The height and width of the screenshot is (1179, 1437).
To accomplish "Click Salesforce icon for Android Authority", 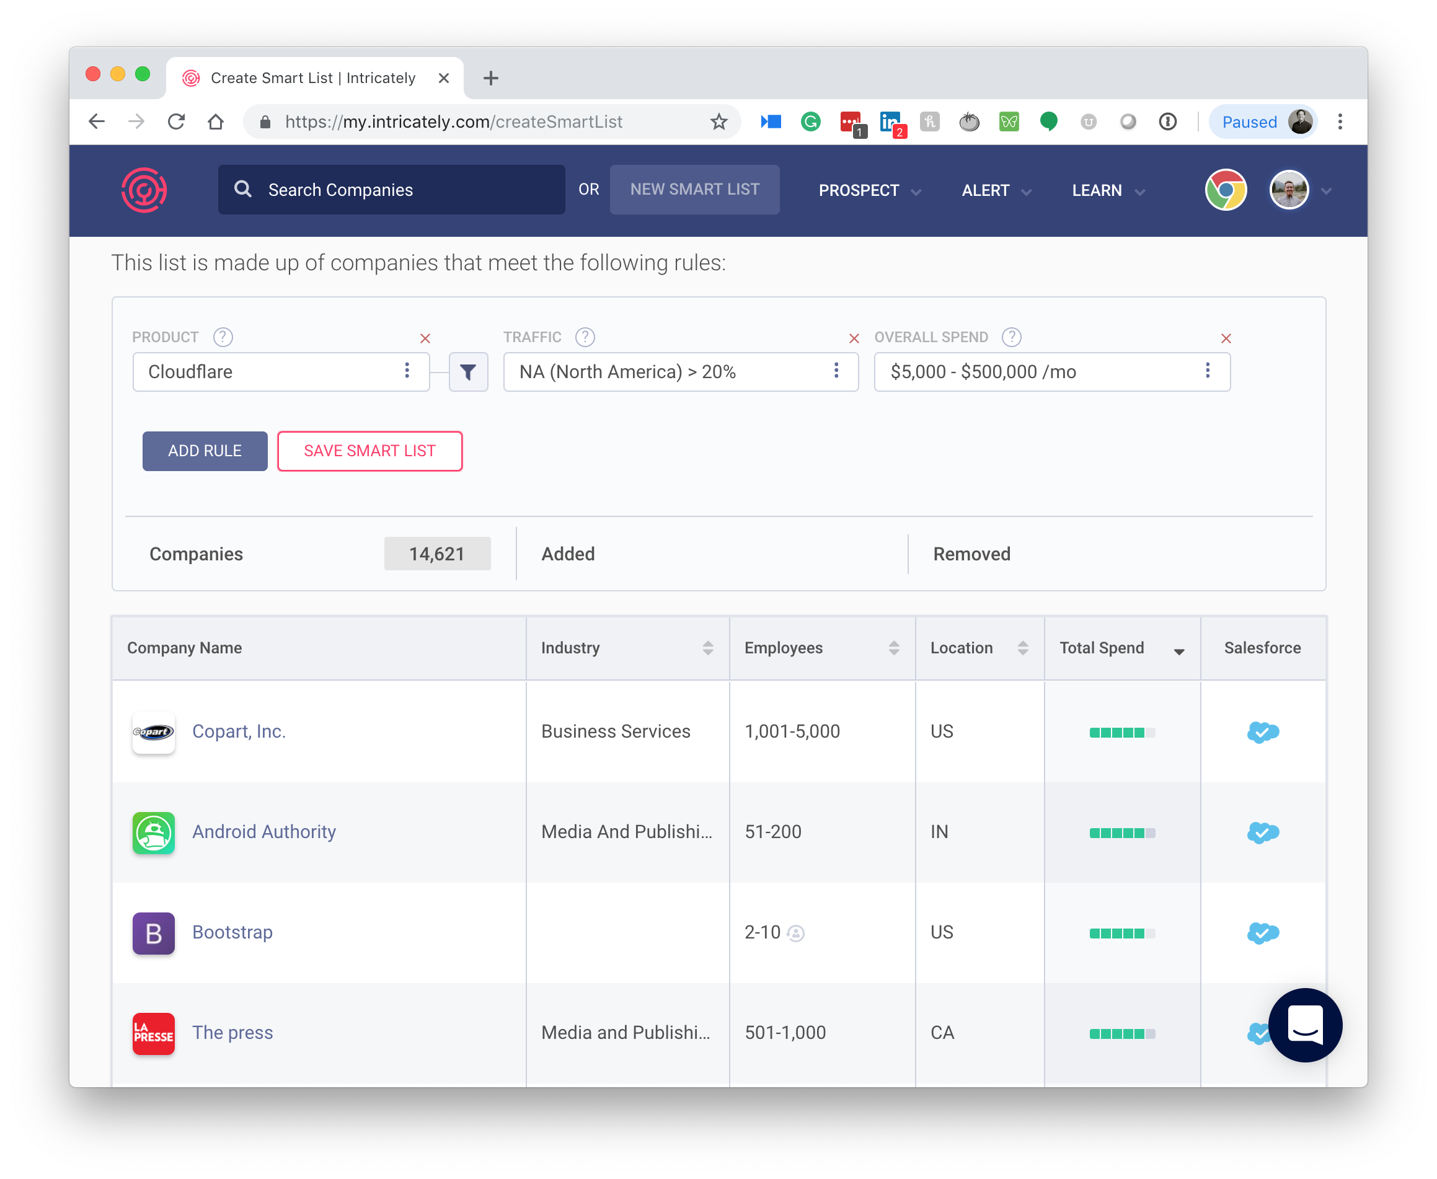I will (1262, 832).
